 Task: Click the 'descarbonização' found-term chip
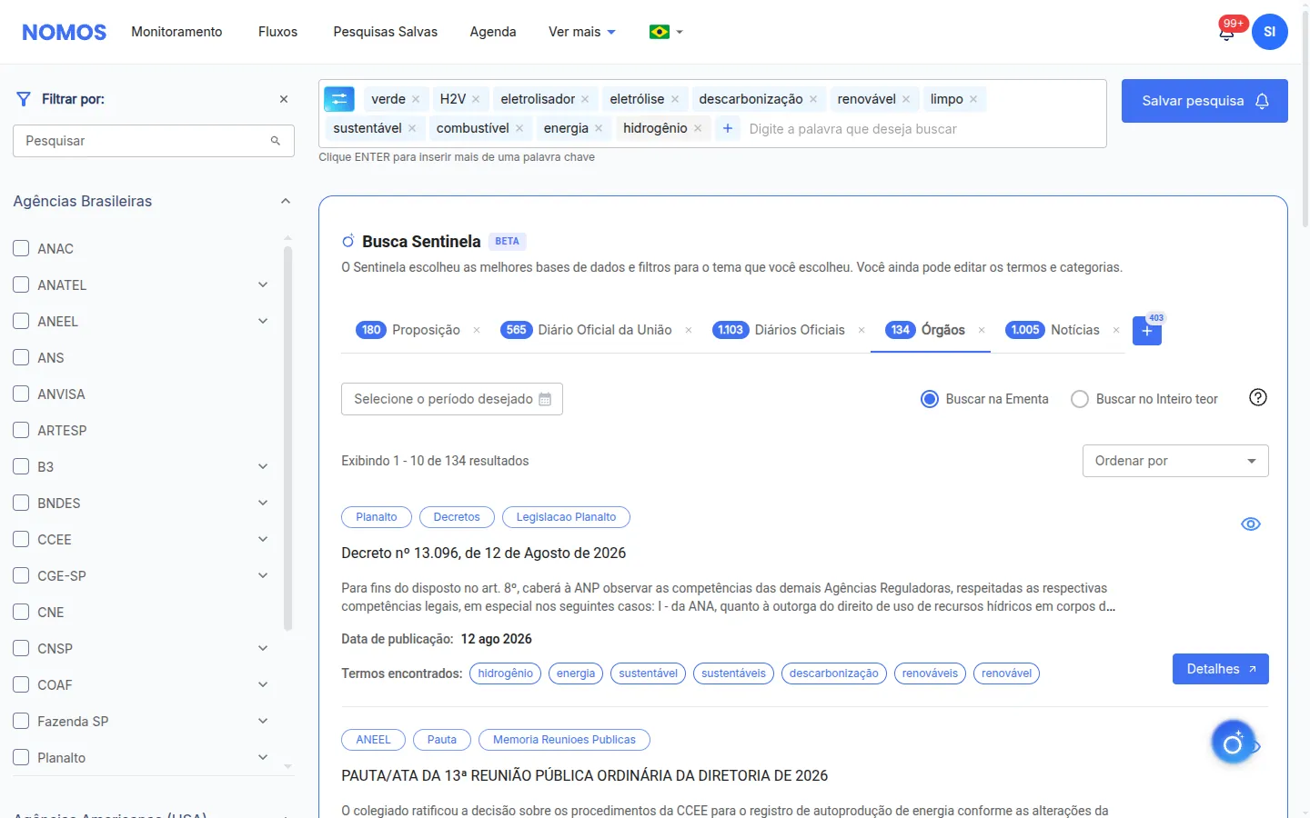pyautogui.click(x=833, y=673)
